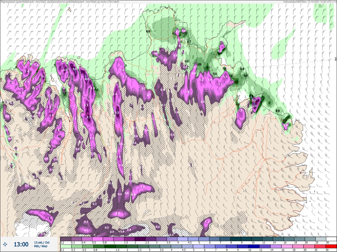Click the 2.2 precipitation value on the map
The image size is (337, 252).
pos(48,107)
